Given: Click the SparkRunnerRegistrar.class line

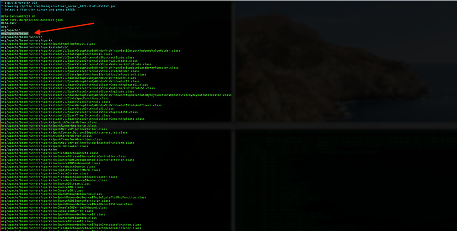Looking at the screenshot, I should click(x=48, y=126).
